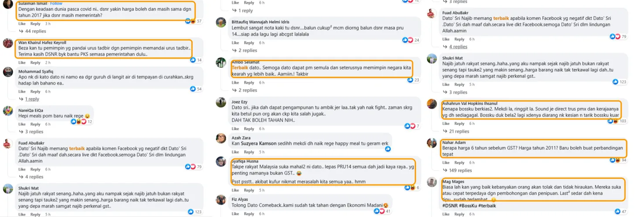This screenshot has height=217, width=636.
Task: Show 21 replies under Ashahrun's comment
Action: (x=457, y=132)
